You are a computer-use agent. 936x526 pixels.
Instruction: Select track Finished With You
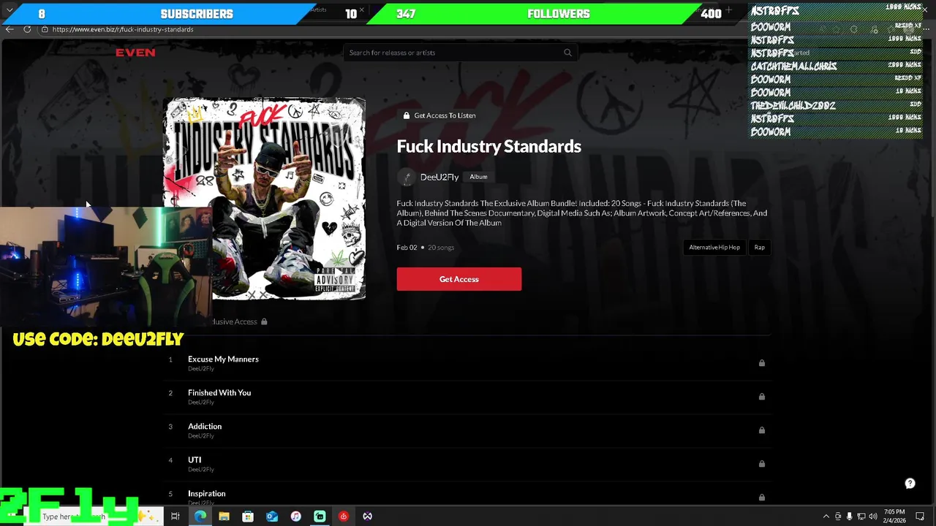[219, 392]
